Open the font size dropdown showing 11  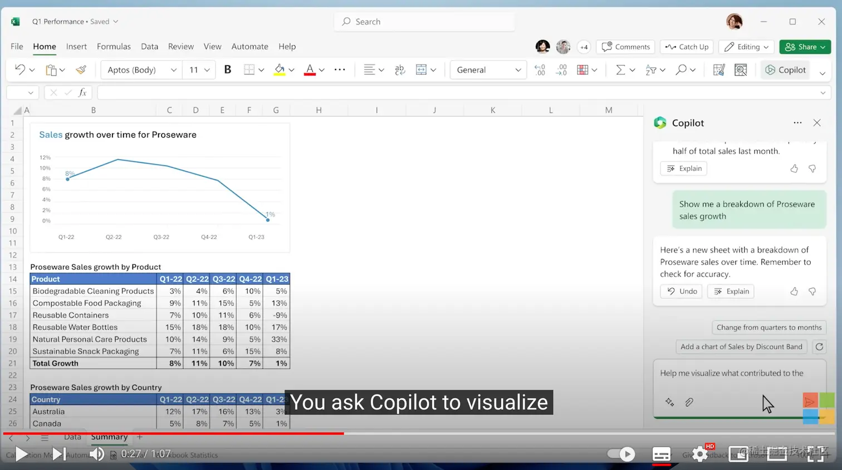[x=199, y=70]
